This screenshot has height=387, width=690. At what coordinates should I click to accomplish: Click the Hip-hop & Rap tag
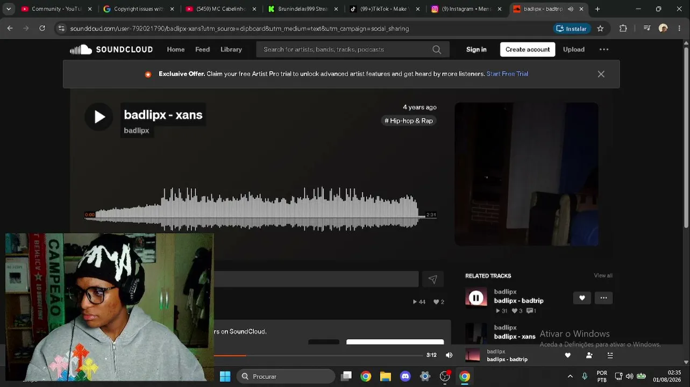click(x=409, y=121)
